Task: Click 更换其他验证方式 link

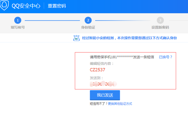Action: pyautogui.click(x=120, y=104)
